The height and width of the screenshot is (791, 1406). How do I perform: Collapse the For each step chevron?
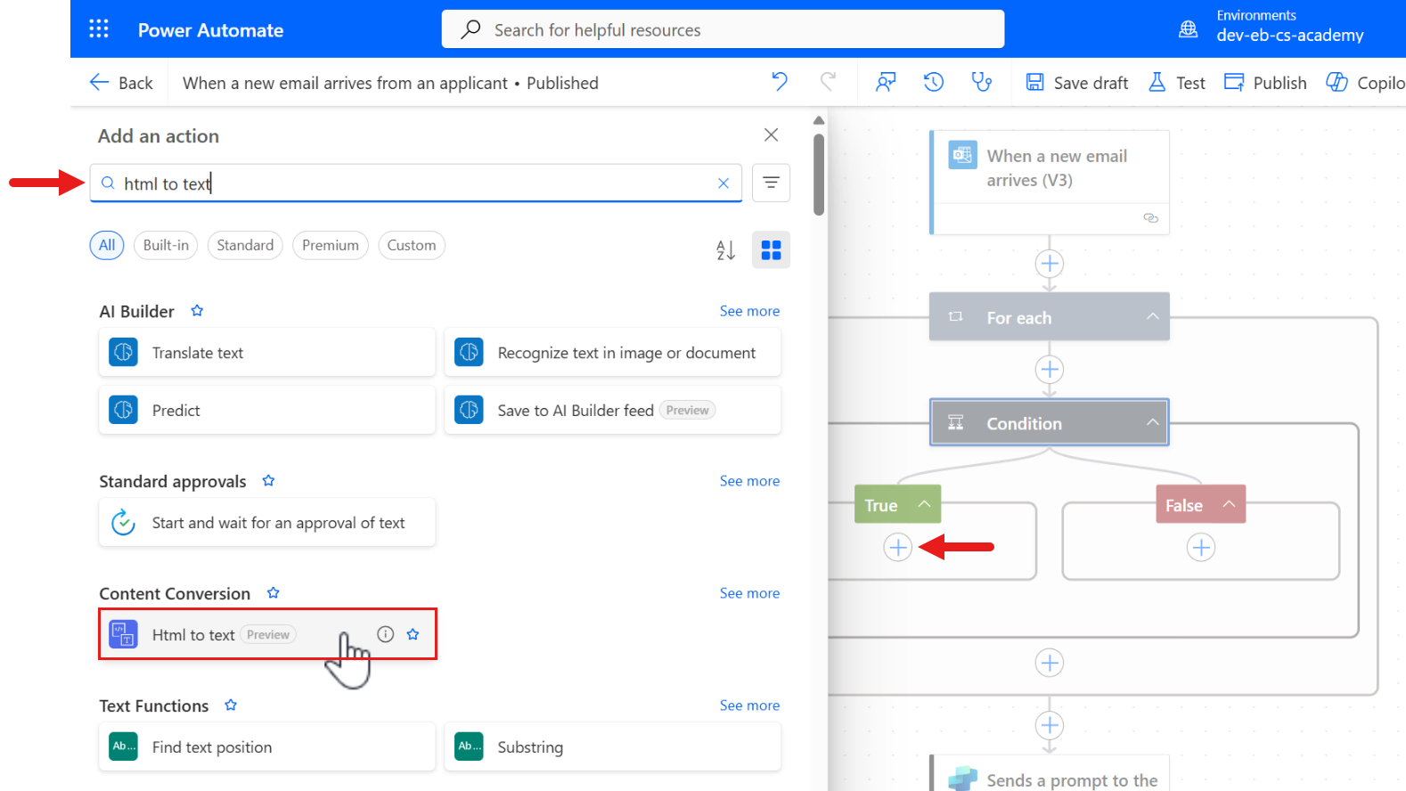click(1152, 316)
